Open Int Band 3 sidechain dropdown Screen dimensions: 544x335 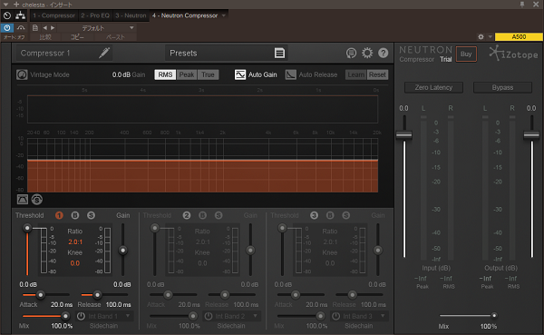click(364, 316)
